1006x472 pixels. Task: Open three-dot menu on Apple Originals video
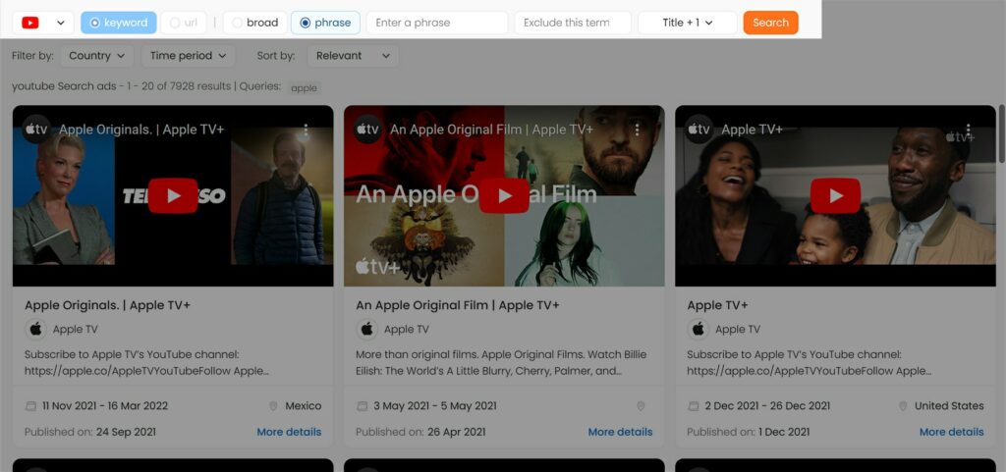pos(307,130)
